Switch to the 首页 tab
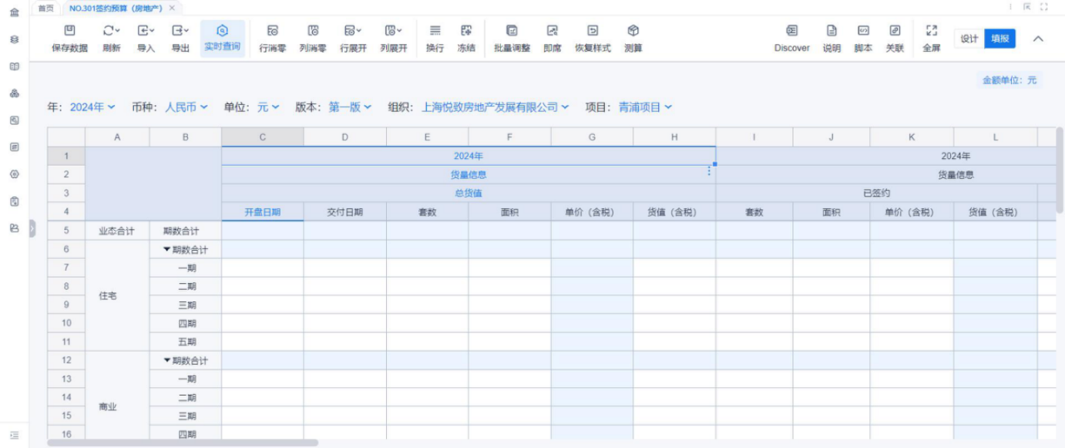The image size is (1065, 448). click(x=46, y=8)
